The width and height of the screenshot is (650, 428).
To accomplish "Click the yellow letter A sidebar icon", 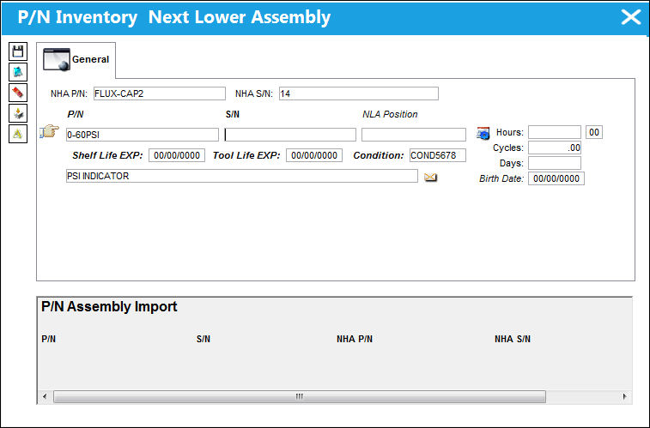I will [18, 134].
